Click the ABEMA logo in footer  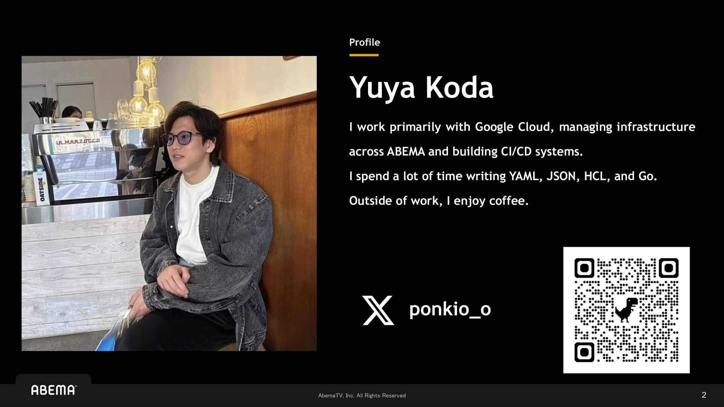click(x=54, y=390)
